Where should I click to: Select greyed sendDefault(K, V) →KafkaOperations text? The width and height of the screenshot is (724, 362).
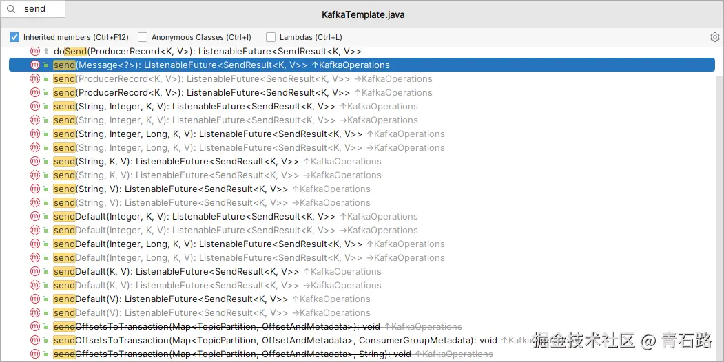coord(218,285)
